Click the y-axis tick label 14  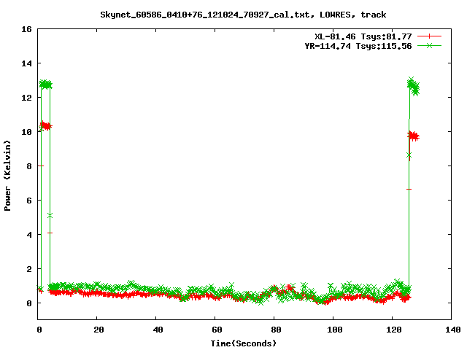[26, 63]
